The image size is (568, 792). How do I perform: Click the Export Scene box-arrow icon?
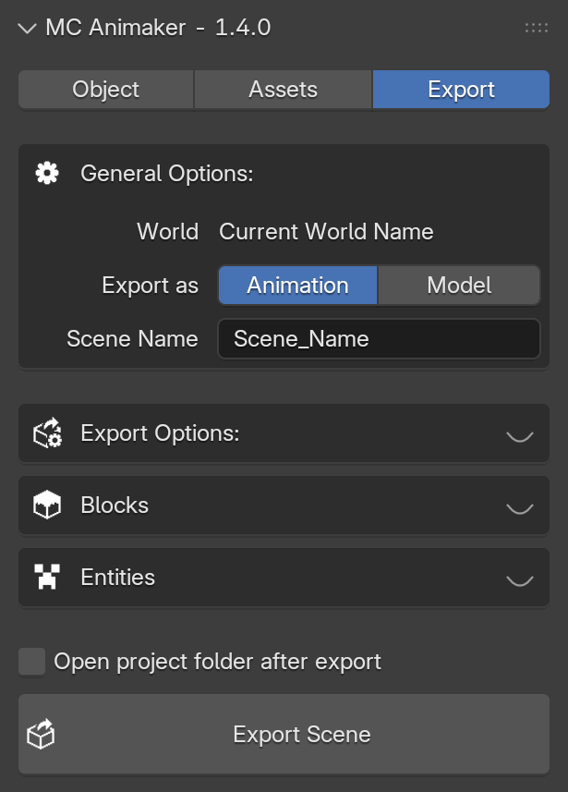(x=41, y=734)
